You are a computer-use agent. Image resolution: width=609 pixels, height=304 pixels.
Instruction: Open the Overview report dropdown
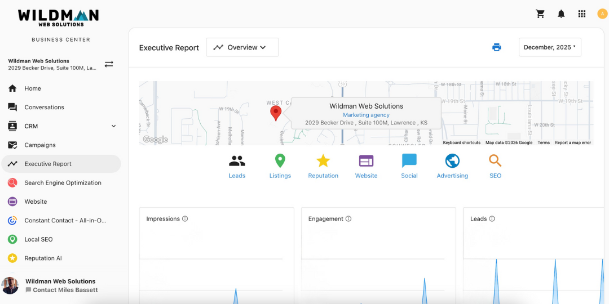pos(242,47)
